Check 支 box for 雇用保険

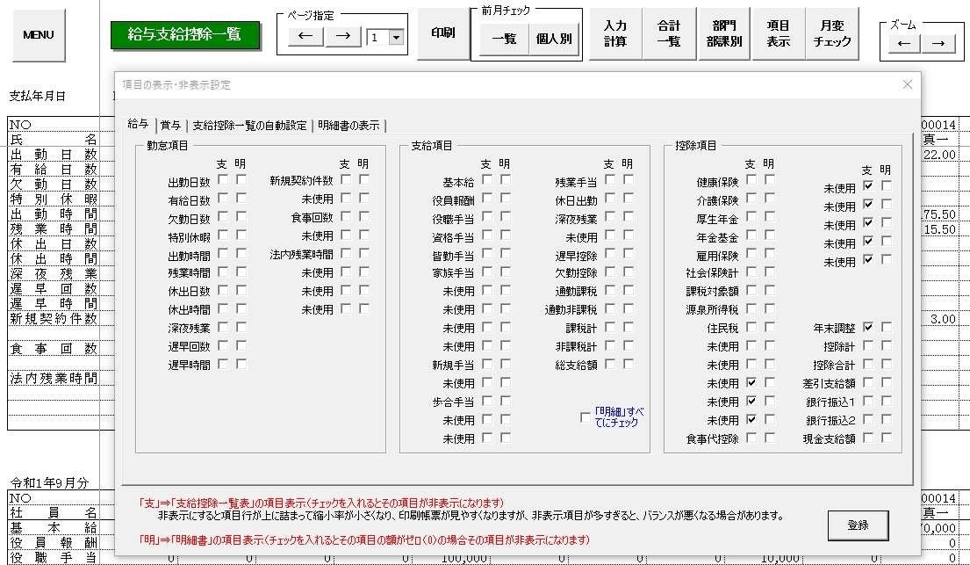[x=751, y=253]
